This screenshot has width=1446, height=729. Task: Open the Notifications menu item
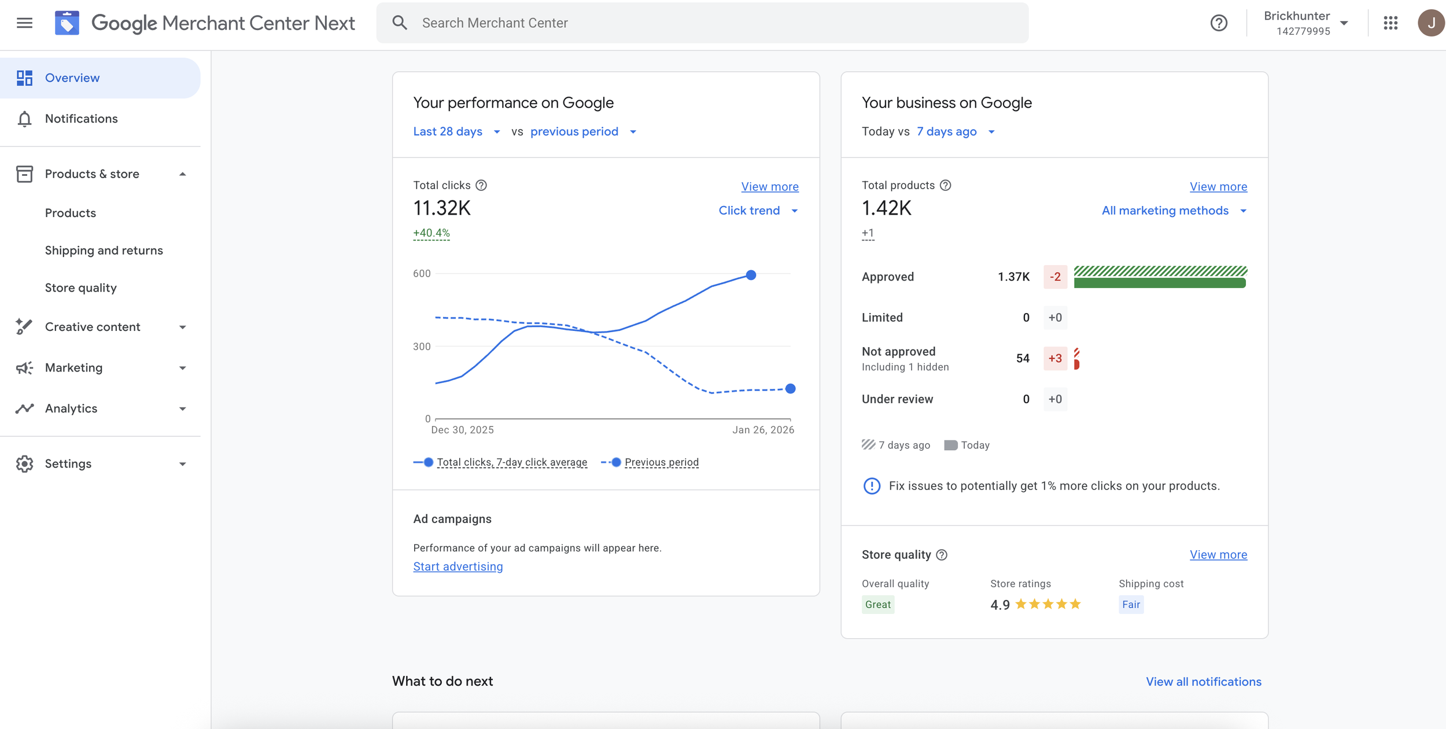81,119
